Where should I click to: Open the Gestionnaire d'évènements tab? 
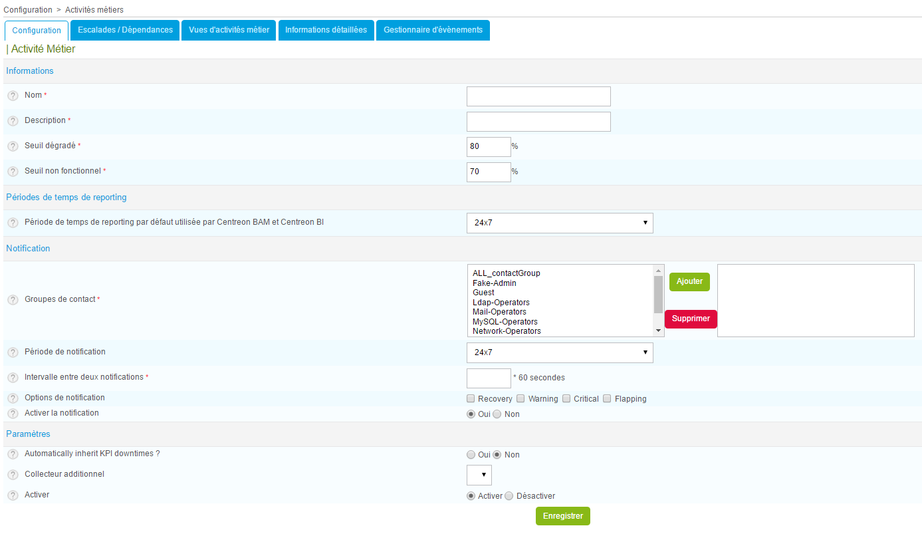[433, 30]
